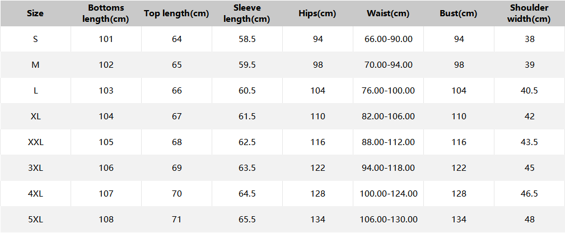Click the Sleeve length(cm) column header
Viewport: 565px width, 233px height.
coord(247,13)
